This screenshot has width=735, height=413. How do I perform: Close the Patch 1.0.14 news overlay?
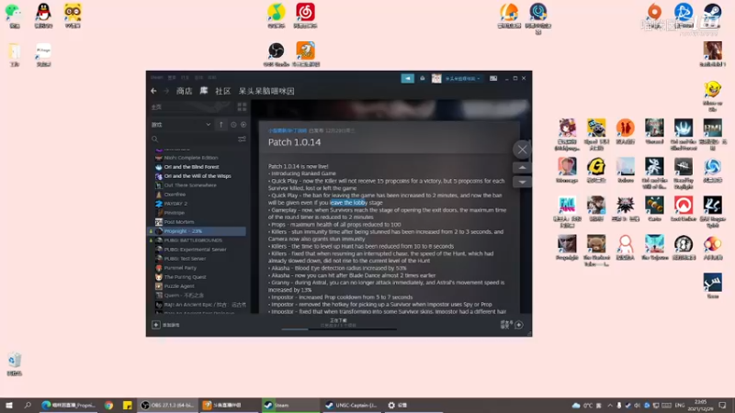522,150
